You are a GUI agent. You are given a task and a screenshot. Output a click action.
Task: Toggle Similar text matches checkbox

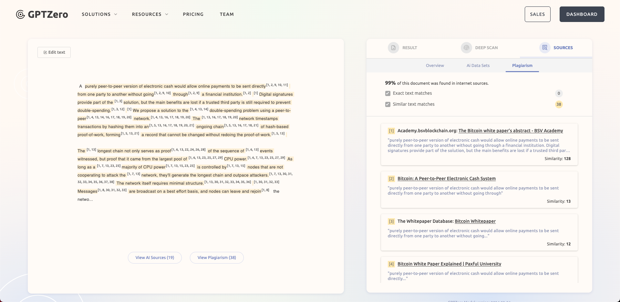click(x=388, y=104)
